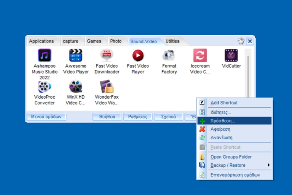
Task: Choose Ανανέωση menu entry
Action: click(x=234, y=138)
